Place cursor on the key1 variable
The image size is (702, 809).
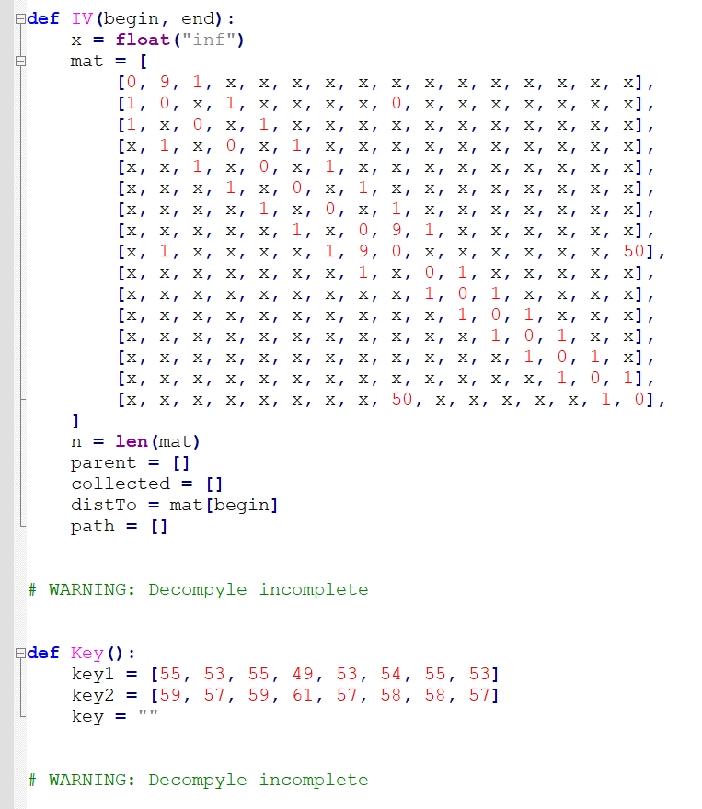pos(93,674)
